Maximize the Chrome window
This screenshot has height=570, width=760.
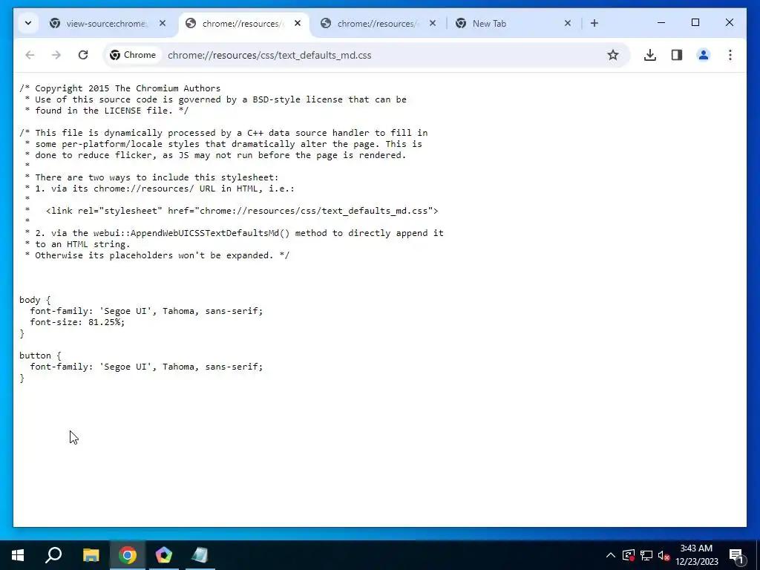(695, 23)
